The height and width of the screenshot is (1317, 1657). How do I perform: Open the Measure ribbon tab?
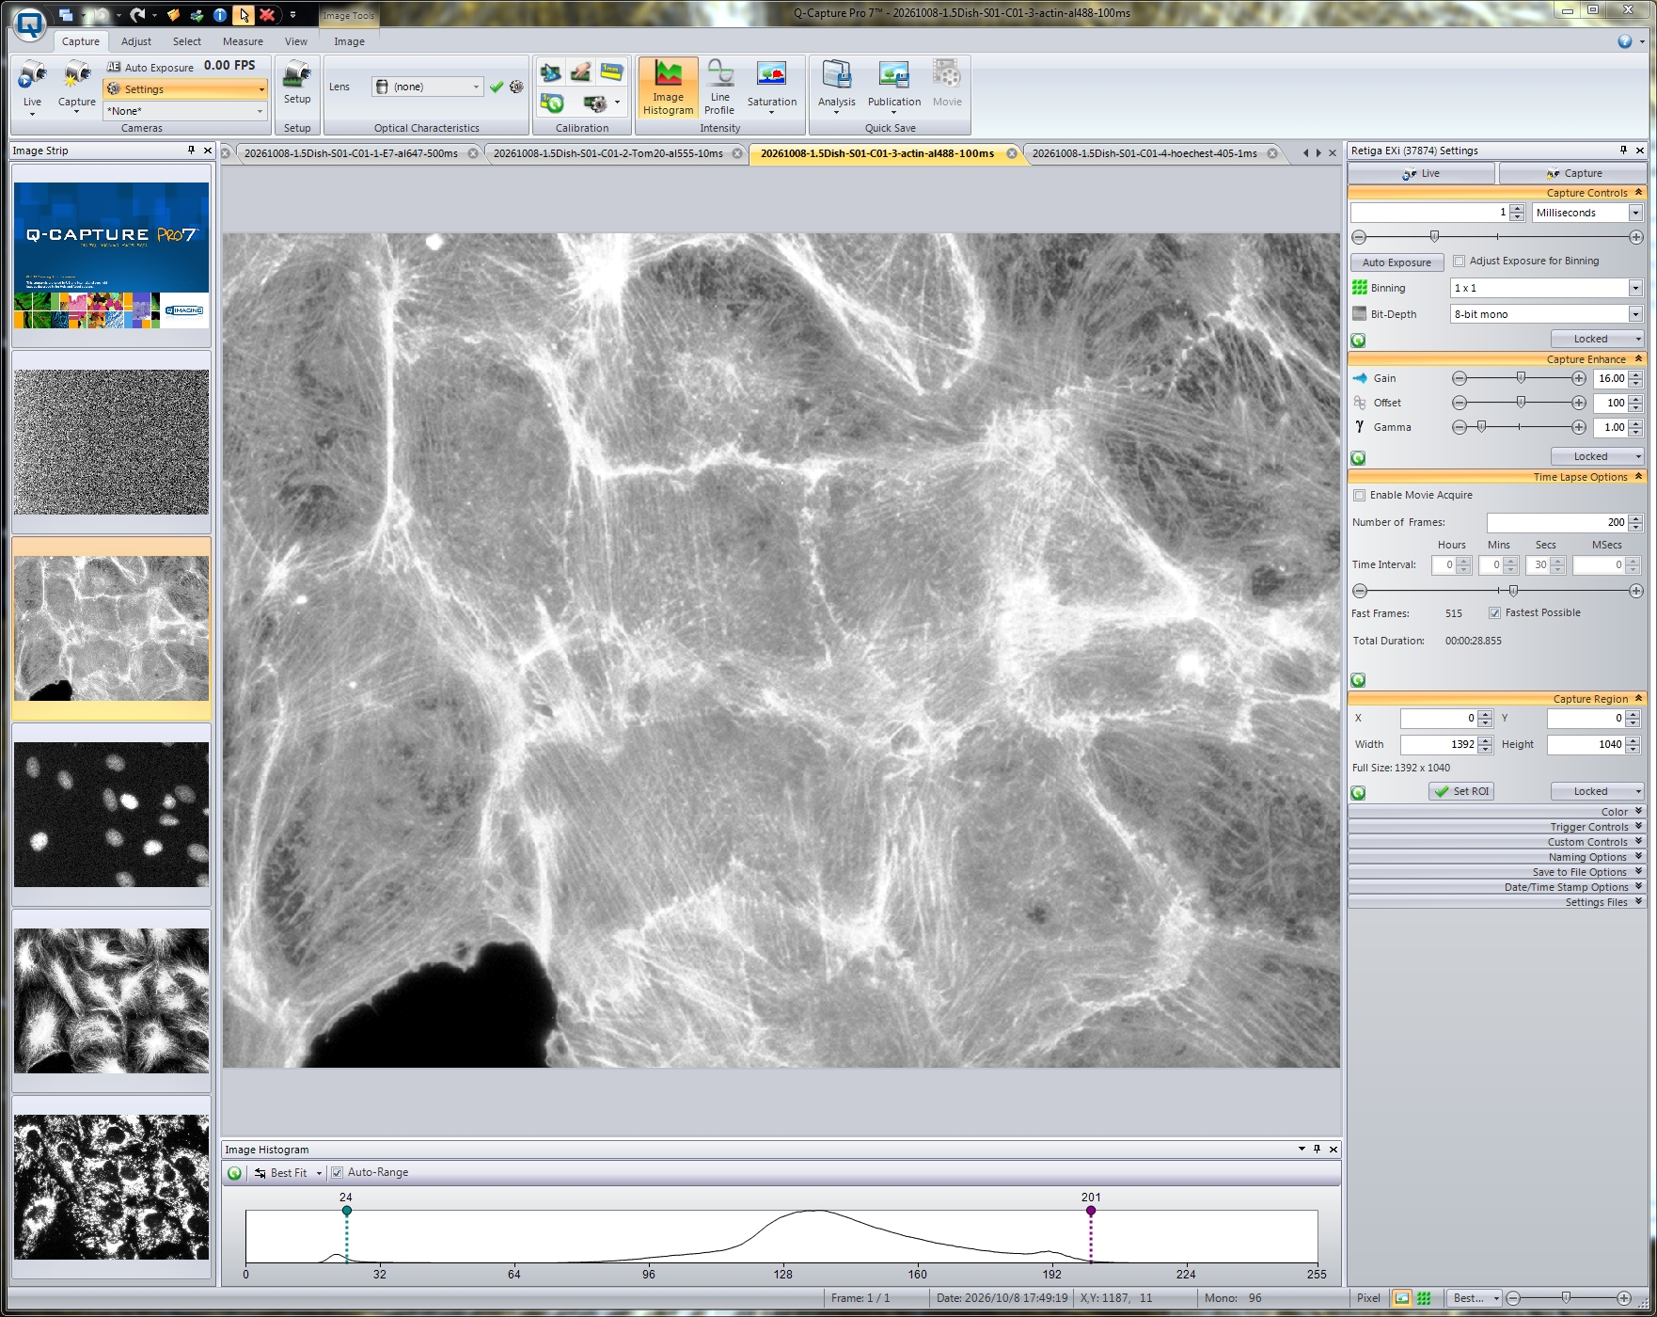click(x=243, y=41)
